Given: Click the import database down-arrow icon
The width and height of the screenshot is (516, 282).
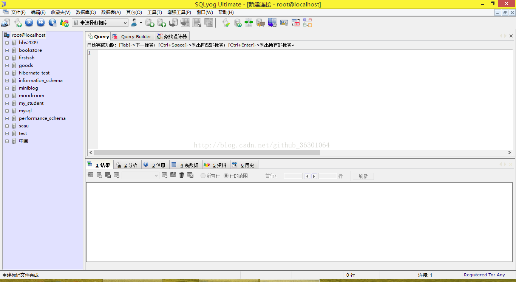Looking at the screenshot, I should pos(150,23).
